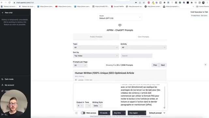
Task: Click the Dark mode label
Action: tap(9, 79)
